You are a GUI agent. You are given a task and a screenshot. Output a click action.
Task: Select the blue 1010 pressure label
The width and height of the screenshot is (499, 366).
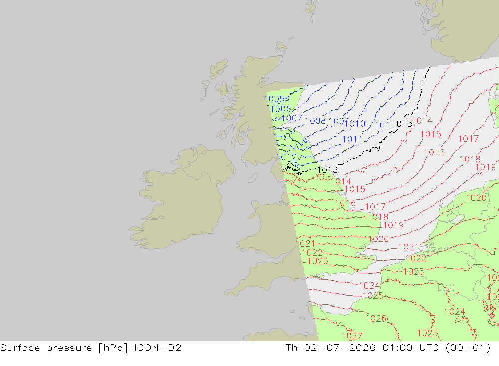355,124
